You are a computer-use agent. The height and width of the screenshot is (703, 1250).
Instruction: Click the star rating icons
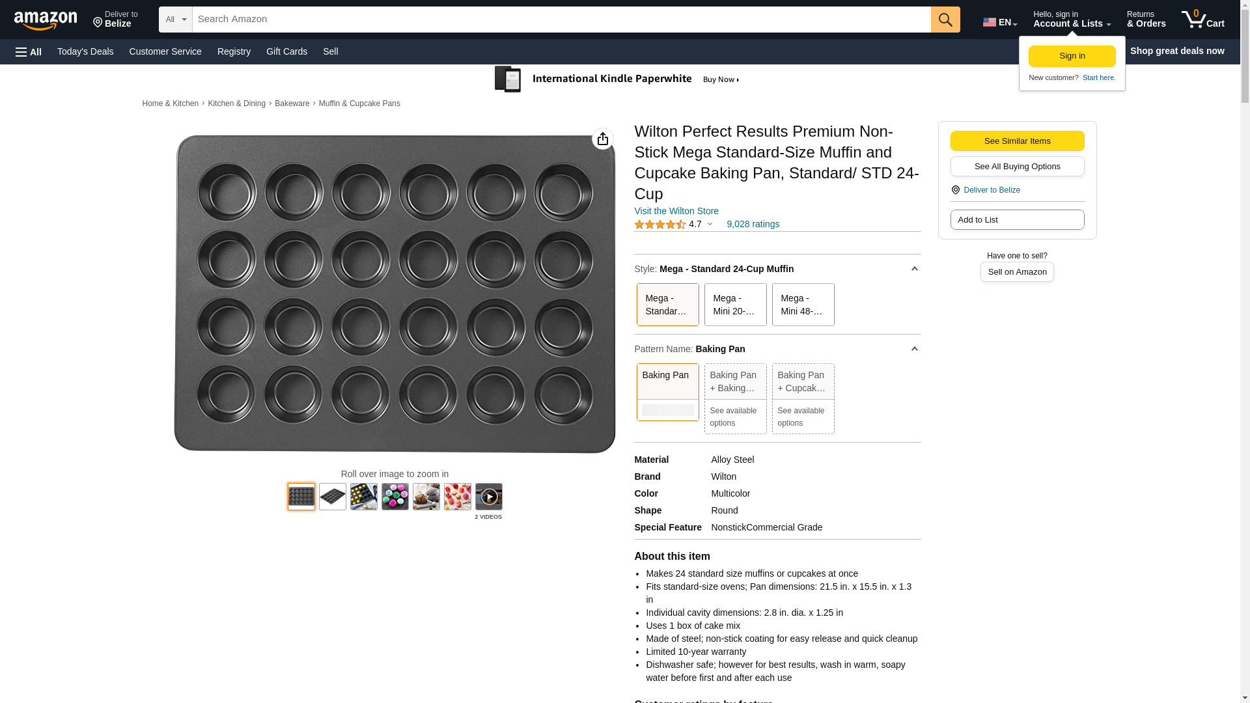click(x=660, y=225)
